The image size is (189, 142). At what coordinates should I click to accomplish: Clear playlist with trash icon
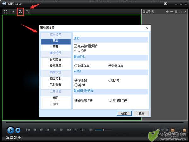pyautogui.click(x=176, y=12)
